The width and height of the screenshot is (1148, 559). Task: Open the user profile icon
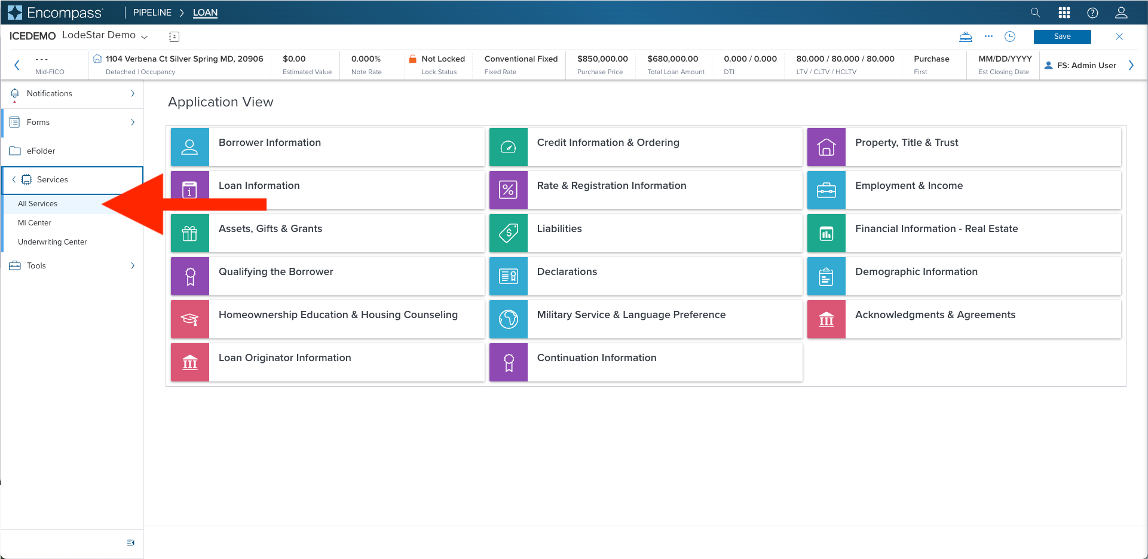[1121, 13]
